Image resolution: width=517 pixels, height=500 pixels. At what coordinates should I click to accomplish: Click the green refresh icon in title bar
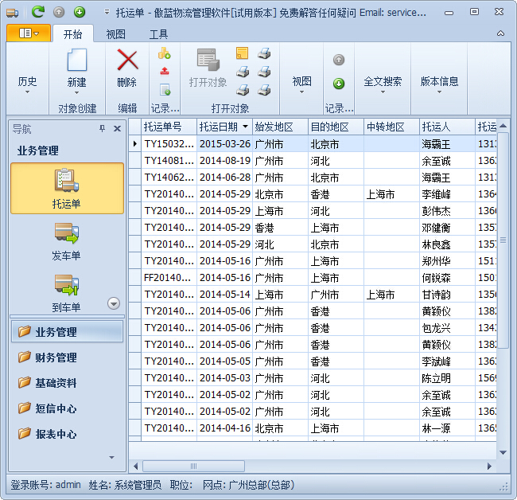pyautogui.click(x=37, y=12)
